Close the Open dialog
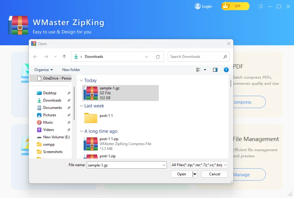This screenshot has width=294, height=198. coord(229,43)
